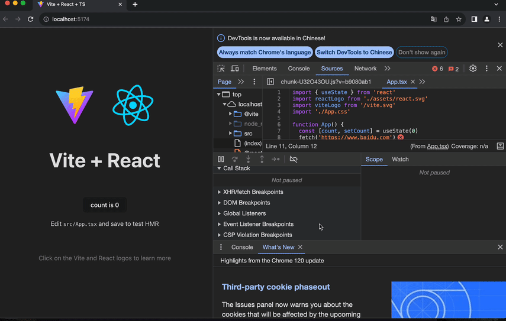Close the What's New drawer tab

tap(300, 247)
